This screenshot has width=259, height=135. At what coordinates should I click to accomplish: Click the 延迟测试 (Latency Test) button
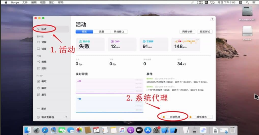click(205, 32)
